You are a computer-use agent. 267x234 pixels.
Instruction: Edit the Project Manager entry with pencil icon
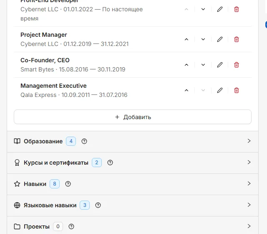coord(220,39)
